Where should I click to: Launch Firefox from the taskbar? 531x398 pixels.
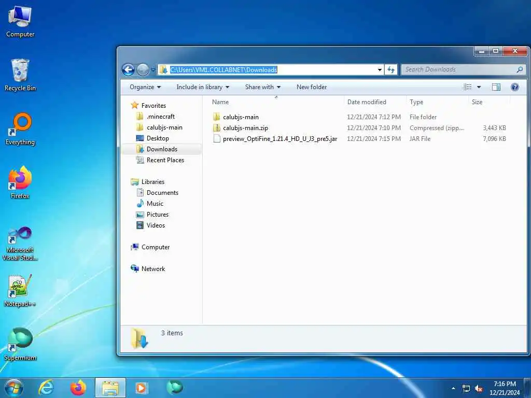[78, 388]
